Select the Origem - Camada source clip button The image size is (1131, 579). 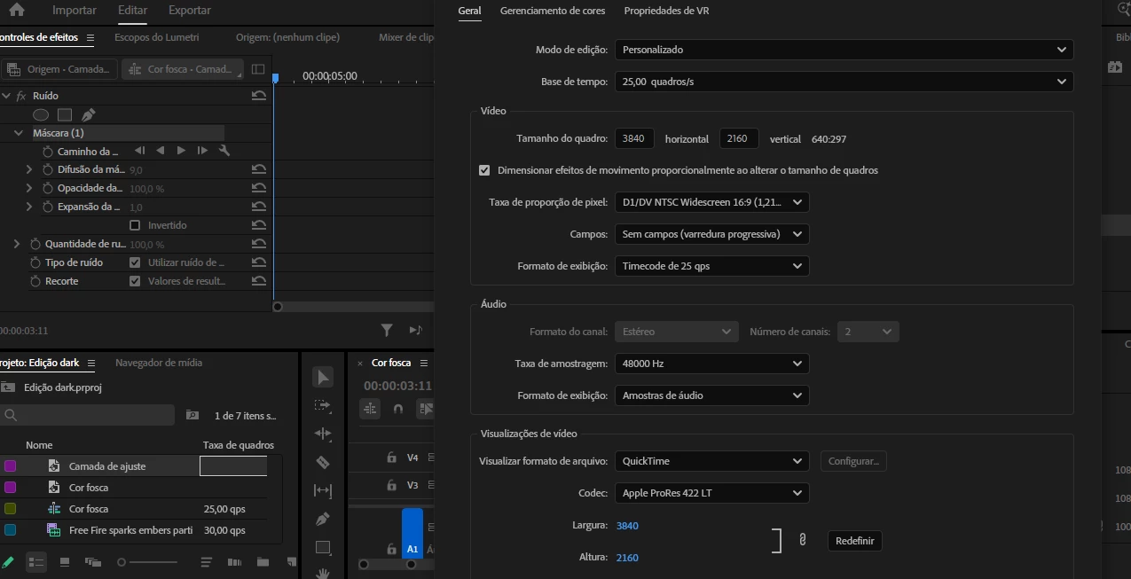coord(59,69)
